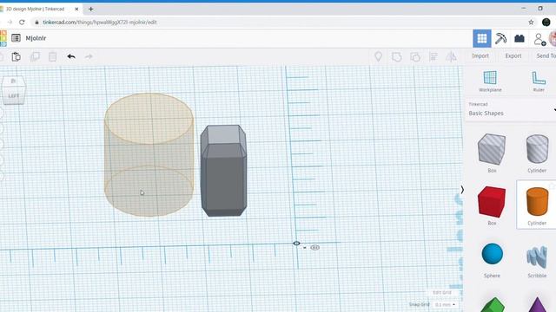Click the Edit Grid button

(x=442, y=293)
